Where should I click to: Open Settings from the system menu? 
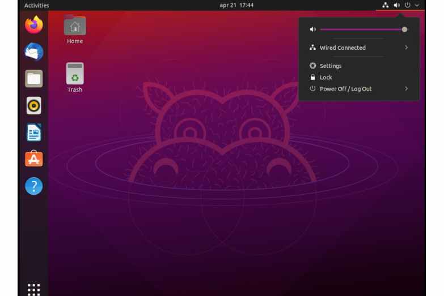(x=330, y=66)
